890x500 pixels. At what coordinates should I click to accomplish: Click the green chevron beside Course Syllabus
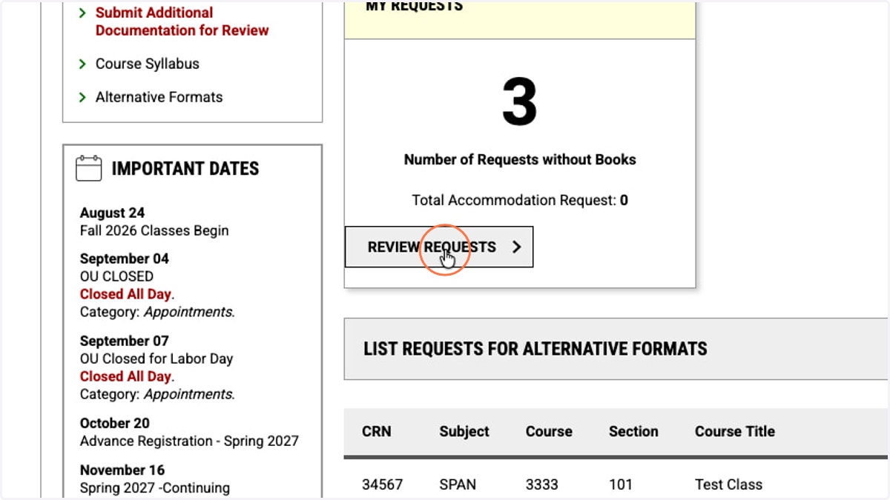coord(82,64)
